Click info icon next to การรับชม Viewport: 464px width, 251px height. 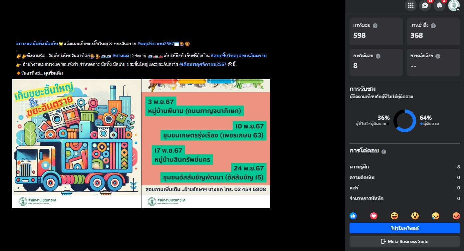[x=375, y=26]
